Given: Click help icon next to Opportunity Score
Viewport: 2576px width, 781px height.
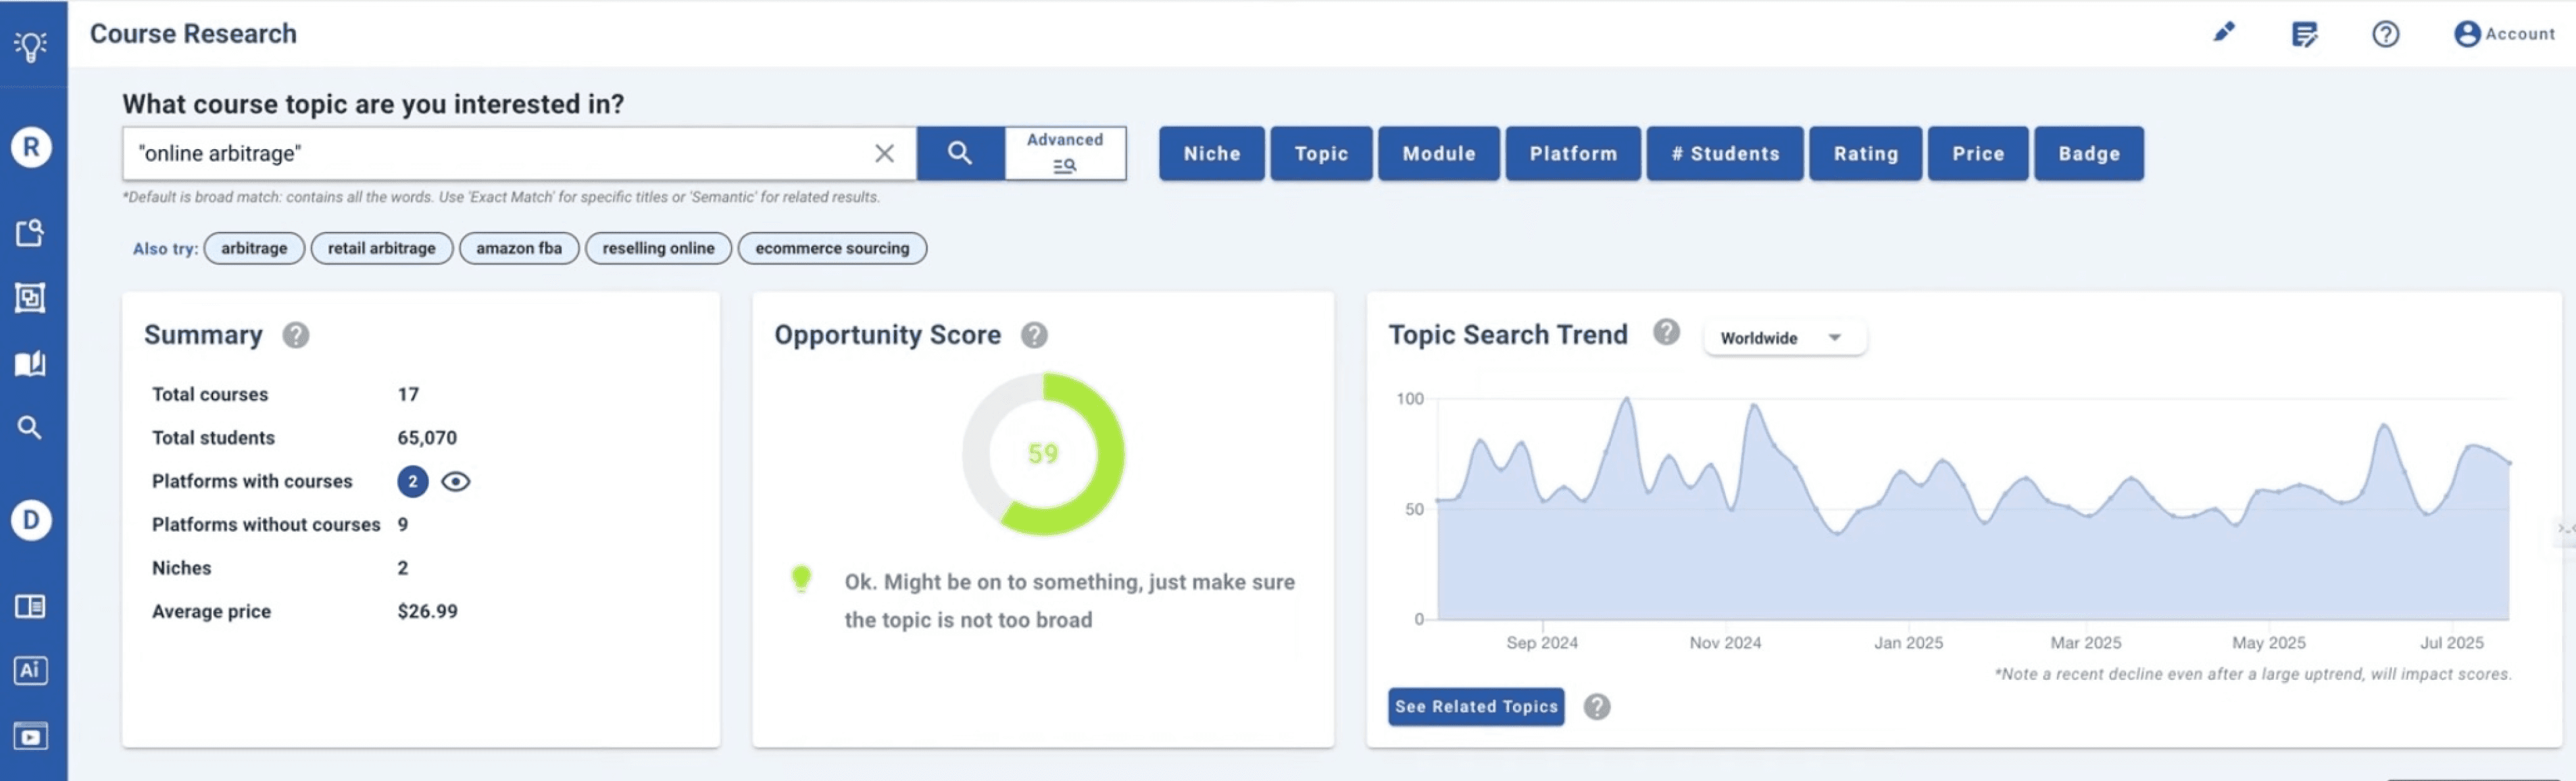Looking at the screenshot, I should coord(1034,335).
